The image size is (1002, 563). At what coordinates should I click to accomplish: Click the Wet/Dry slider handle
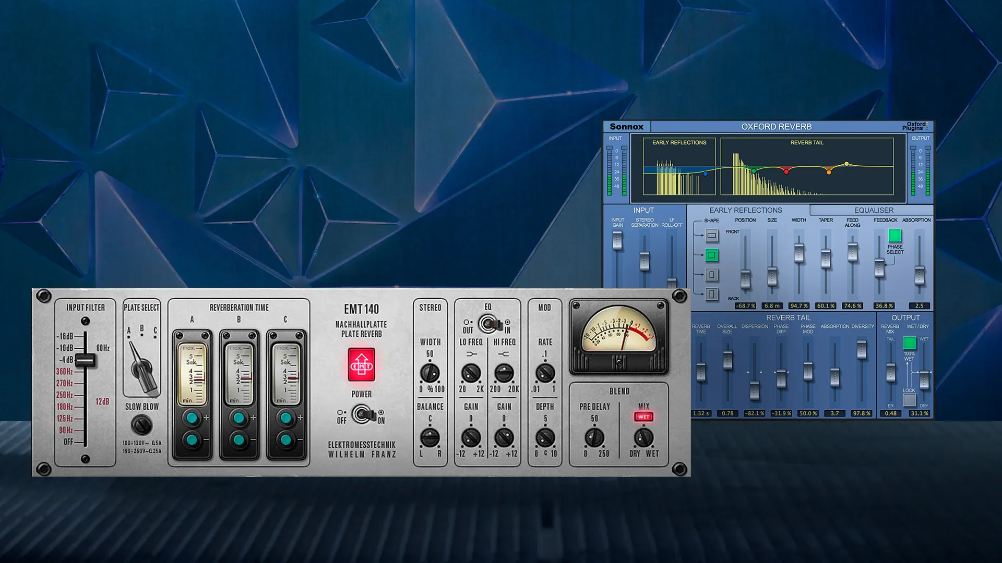[924, 380]
